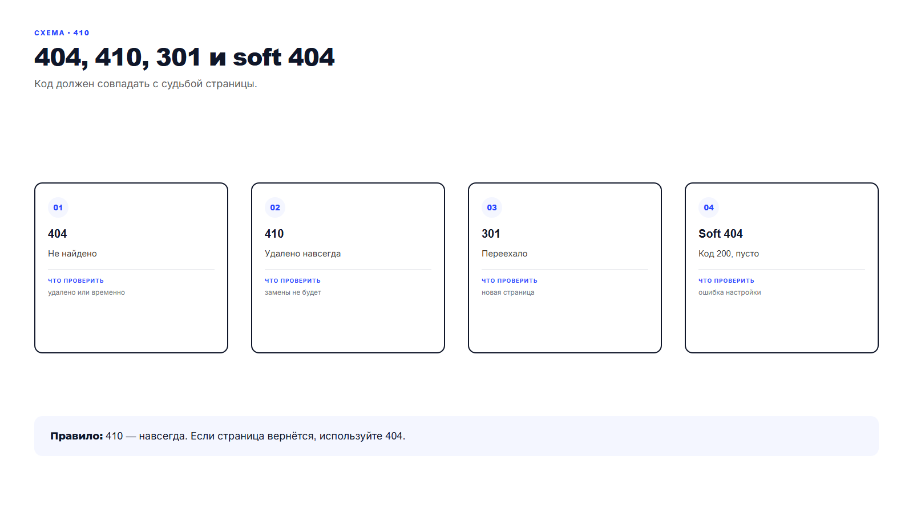
Task: Click the 'Не найдено' text
Action: pyautogui.click(x=72, y=254)
